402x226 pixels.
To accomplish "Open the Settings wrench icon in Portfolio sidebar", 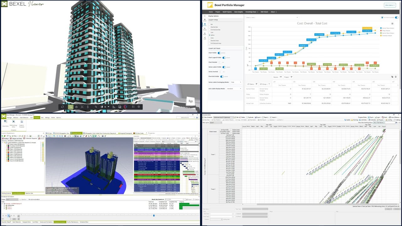I will click(x=205, y=29).
